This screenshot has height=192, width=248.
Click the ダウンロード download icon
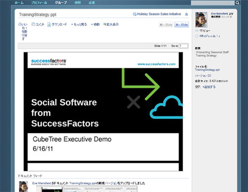tap(49, 24)
